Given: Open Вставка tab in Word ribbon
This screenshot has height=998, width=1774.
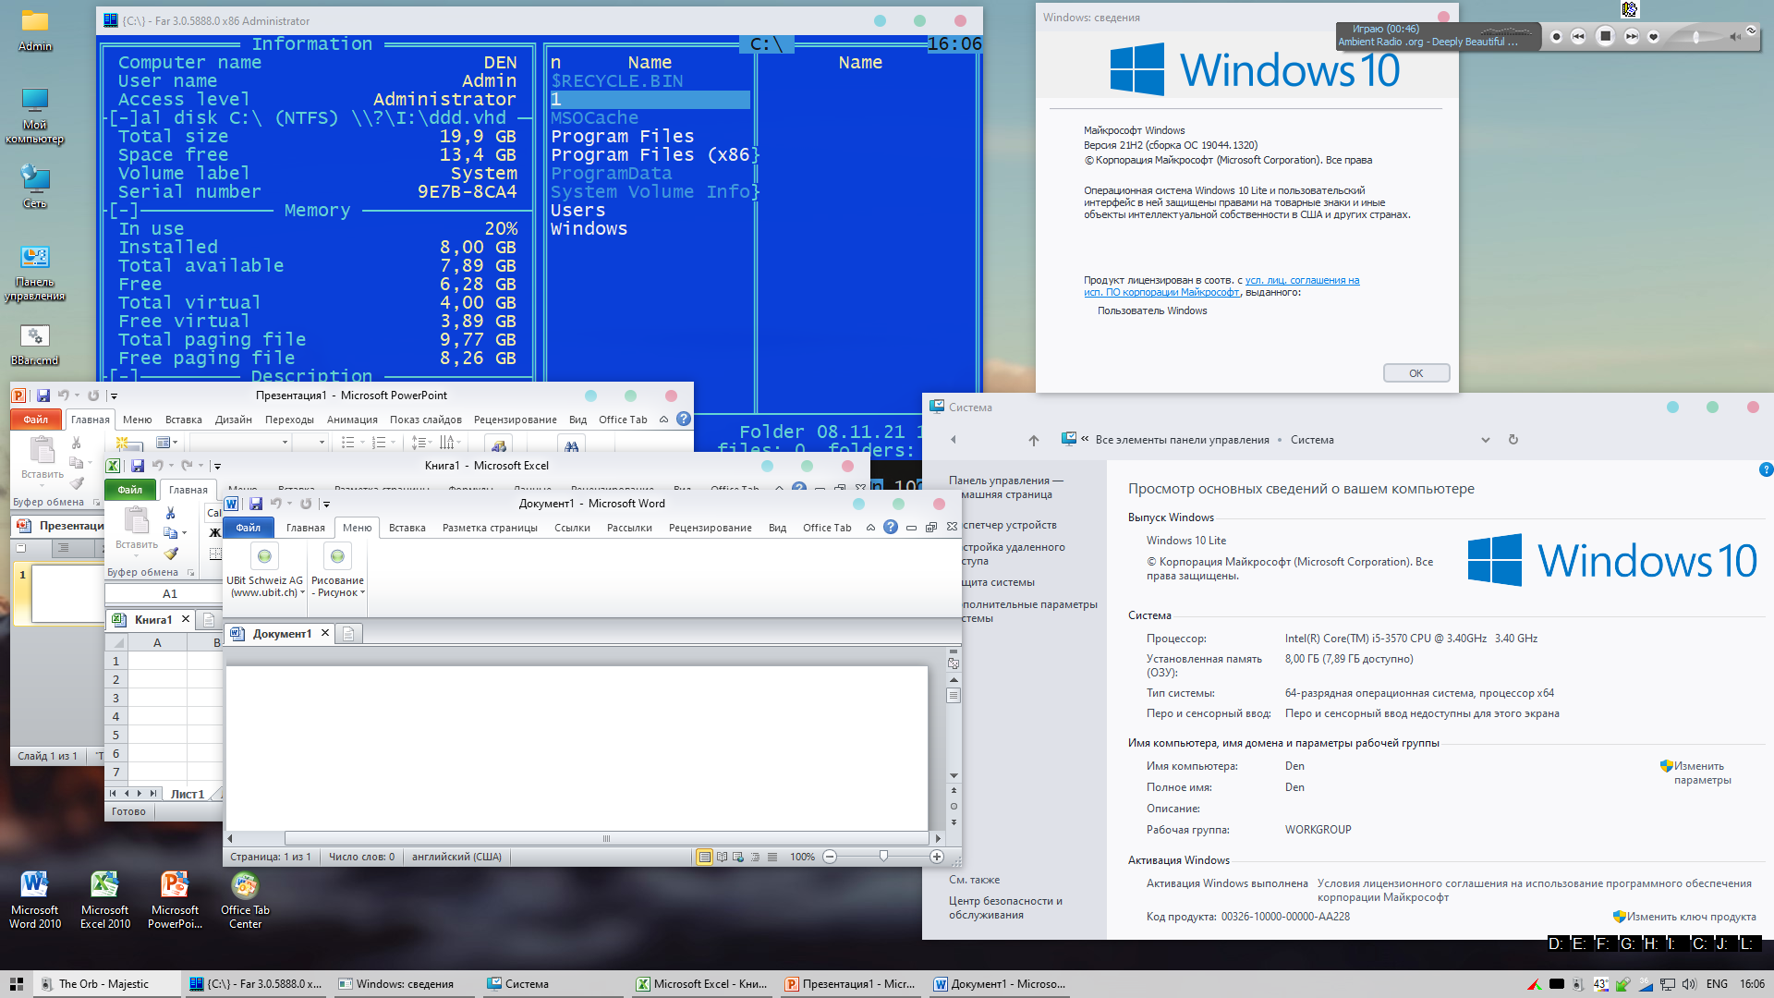Looking at the screenshot, I should pyautogui.click(x=407, y=528).
